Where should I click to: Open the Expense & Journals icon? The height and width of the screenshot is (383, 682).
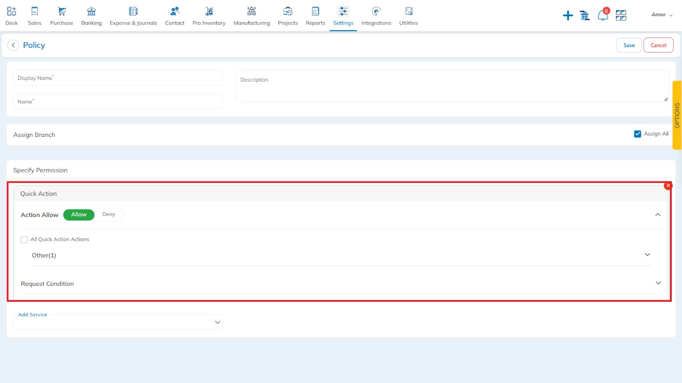(133, 11)
